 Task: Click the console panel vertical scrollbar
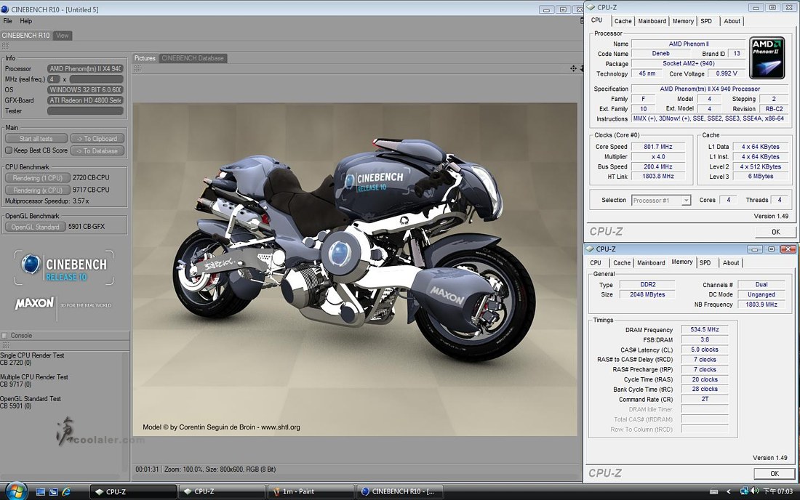(126, 412)
